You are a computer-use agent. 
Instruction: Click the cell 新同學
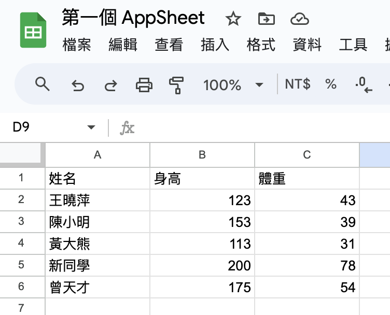(x=97, y=265)
